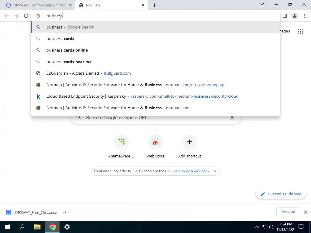Close the downloads bar

(x=306, y=212)
